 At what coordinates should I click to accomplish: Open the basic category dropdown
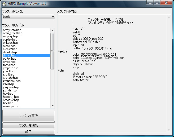click(x=29, y=17)
